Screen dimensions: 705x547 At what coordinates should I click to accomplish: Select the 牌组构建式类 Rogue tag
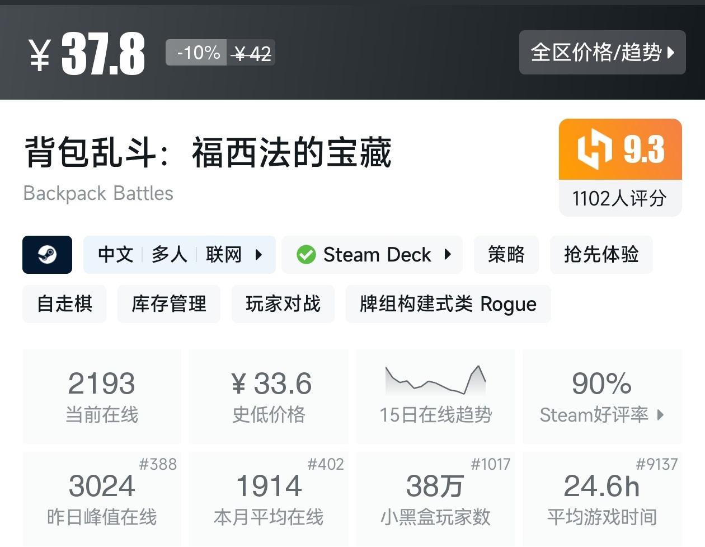point(448,304)
